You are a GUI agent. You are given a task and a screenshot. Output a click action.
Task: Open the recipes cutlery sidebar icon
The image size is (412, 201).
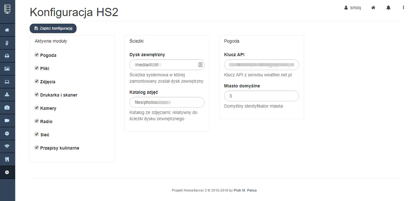tap(7, 159)
